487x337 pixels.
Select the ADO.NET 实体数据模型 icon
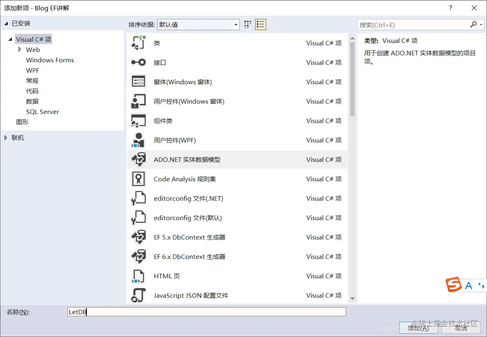tap(138, 159)
